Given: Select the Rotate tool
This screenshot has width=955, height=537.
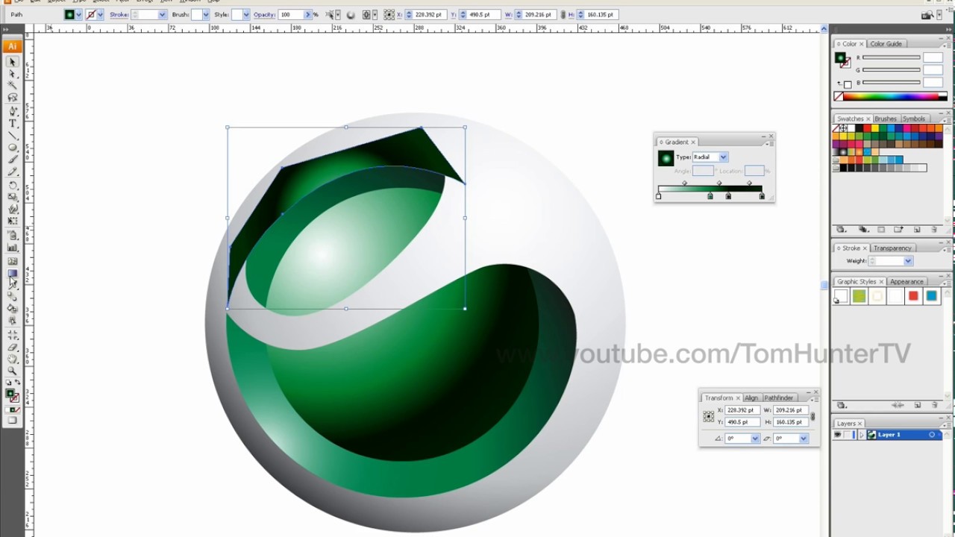Looking at the screenshot, I should 13,185.
